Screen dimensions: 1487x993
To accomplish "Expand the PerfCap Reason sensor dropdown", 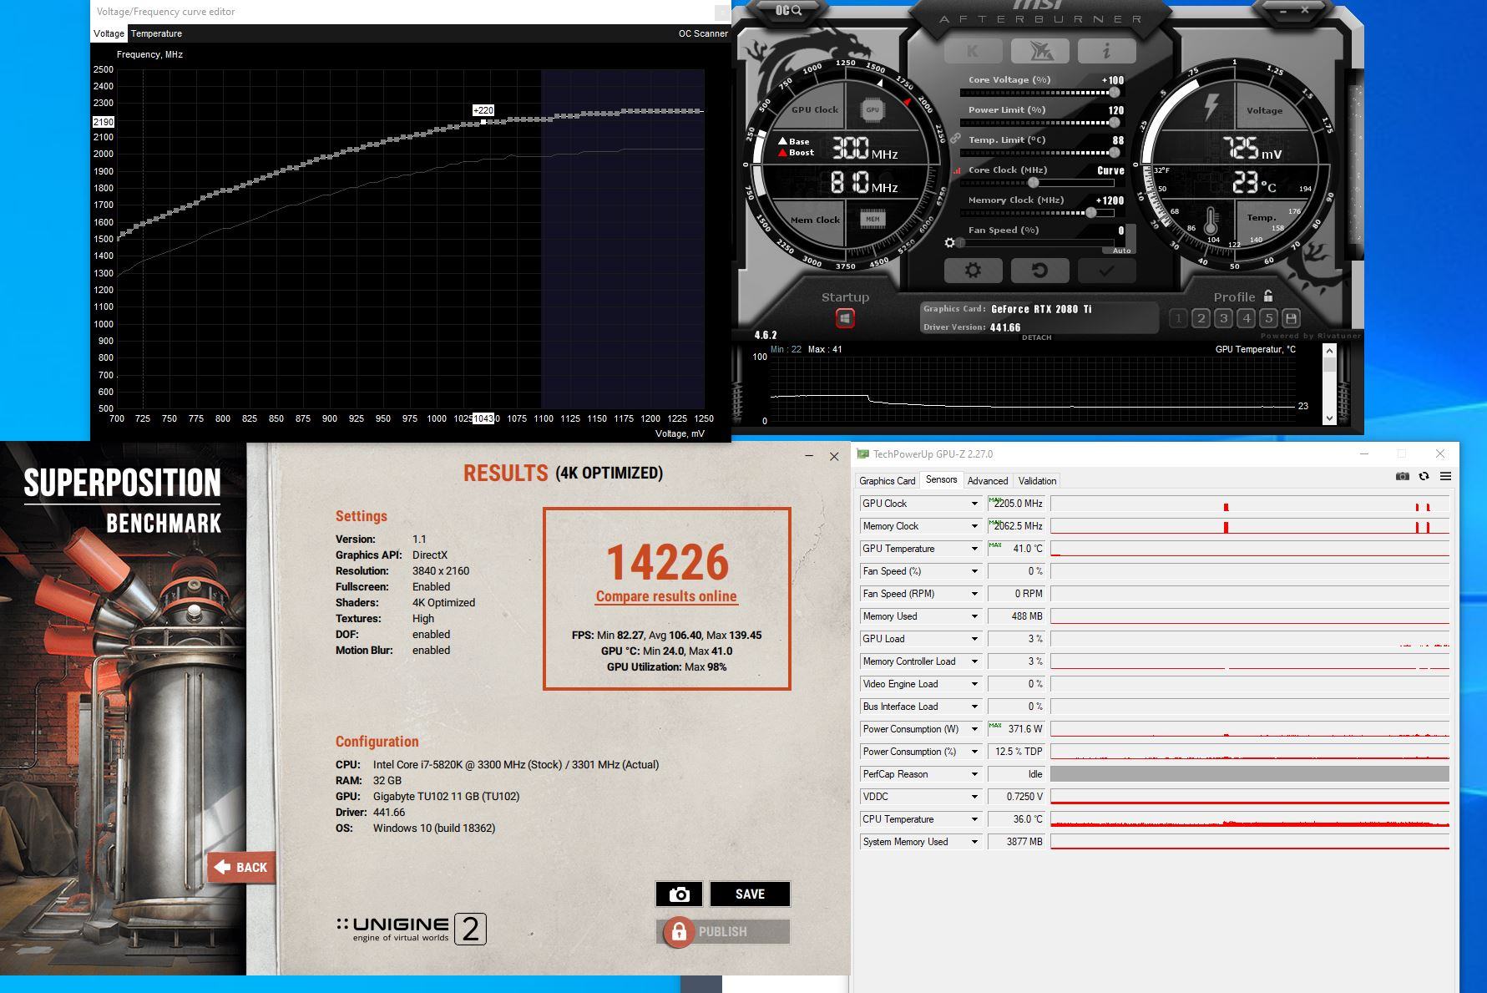I will [974, 774].
